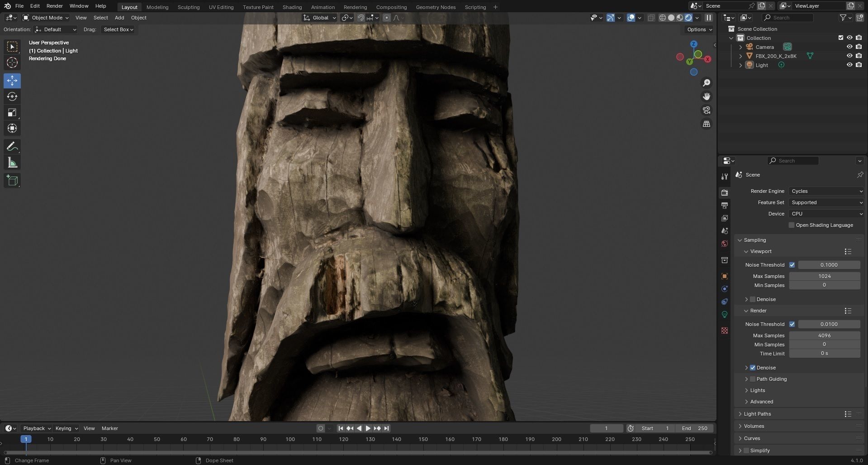
Task: Open the Object Data light properties tab
Action: tap(725, 314)
